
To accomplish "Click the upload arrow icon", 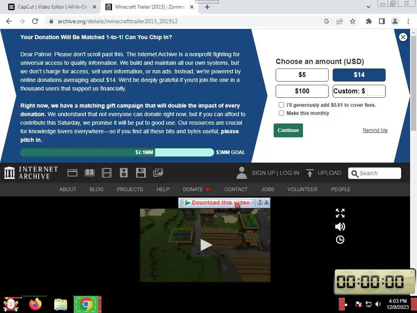I will [309, 173].
